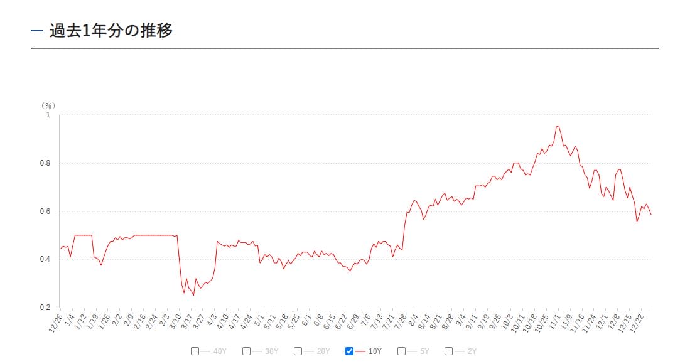
Task: Click the red 10Y legend line swatch
Action: [360, 351]
